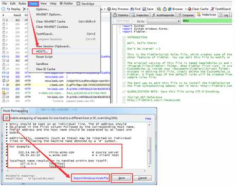Image resolution: width=236 pixels, height=186 pixels.
Task: Switch to the Inspectors tab
Action: (x=140, y=15)
